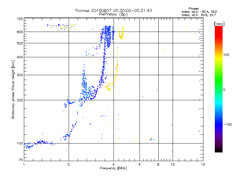
Task: Click the 750 tick label on height axis
Action: (20, 19)
